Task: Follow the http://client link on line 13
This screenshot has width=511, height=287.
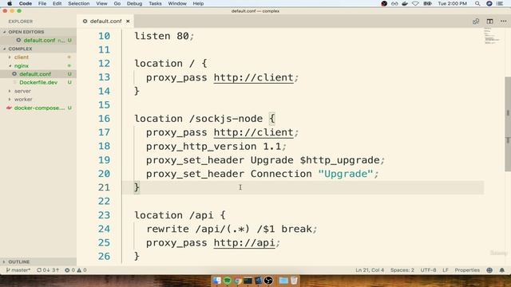Action: [x=254, y=77]
